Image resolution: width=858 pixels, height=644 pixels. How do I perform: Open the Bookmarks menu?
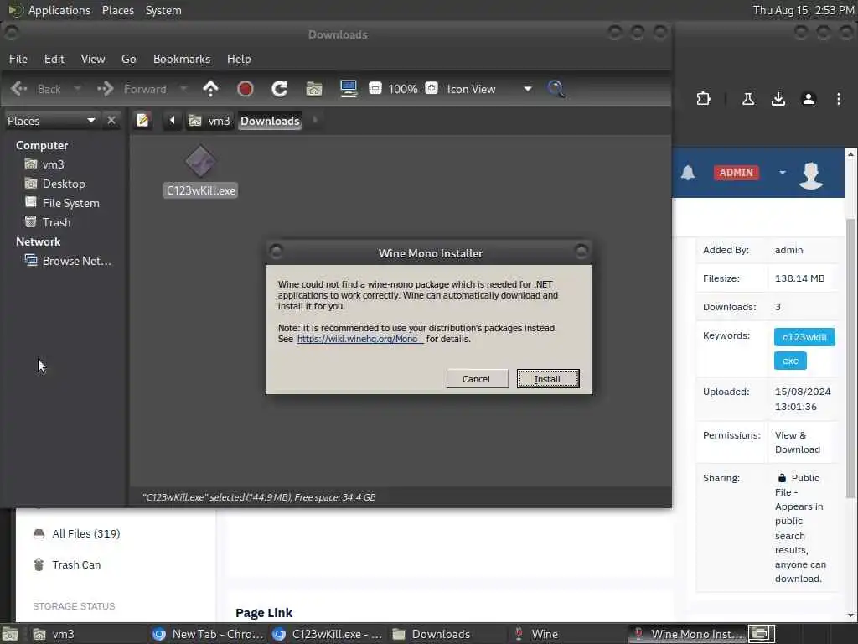point(182,59)
